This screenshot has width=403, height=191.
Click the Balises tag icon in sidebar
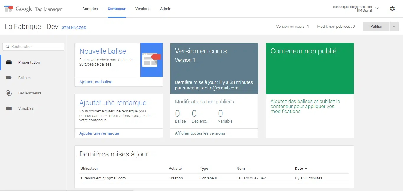click(9, 78)
